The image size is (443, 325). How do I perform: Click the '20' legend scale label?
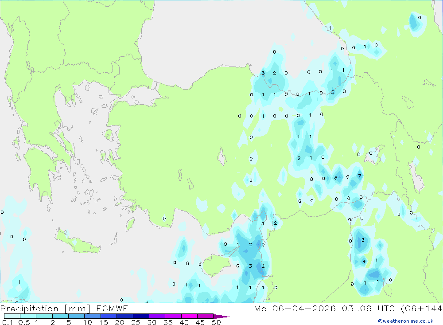[x=120, y=322]
